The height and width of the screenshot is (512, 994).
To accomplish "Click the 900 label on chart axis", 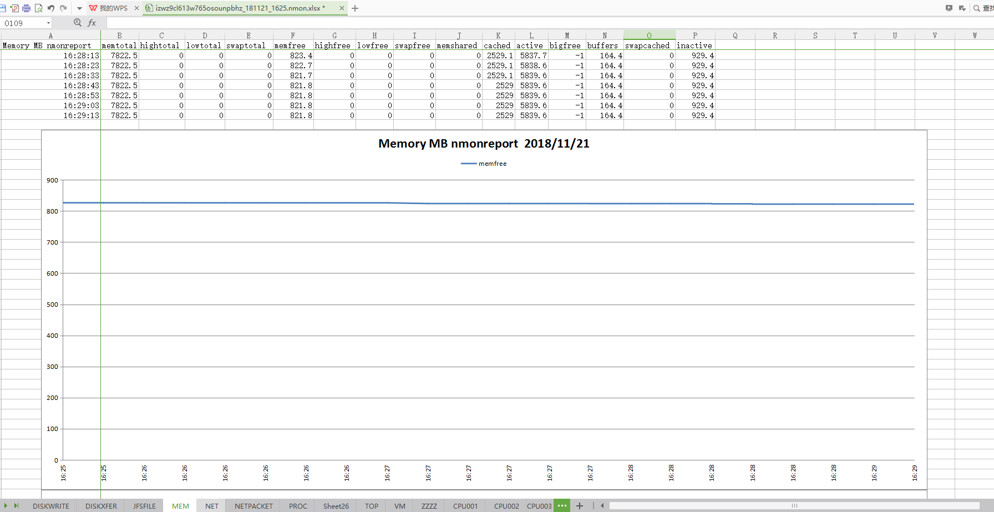I will coord(52,180).
